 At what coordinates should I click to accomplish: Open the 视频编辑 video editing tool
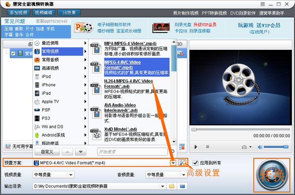pos(44,13)
